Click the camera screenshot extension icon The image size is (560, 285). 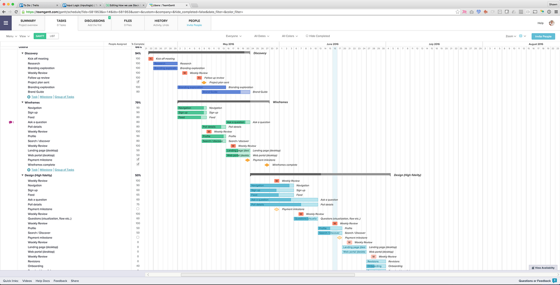coord(472,12)
